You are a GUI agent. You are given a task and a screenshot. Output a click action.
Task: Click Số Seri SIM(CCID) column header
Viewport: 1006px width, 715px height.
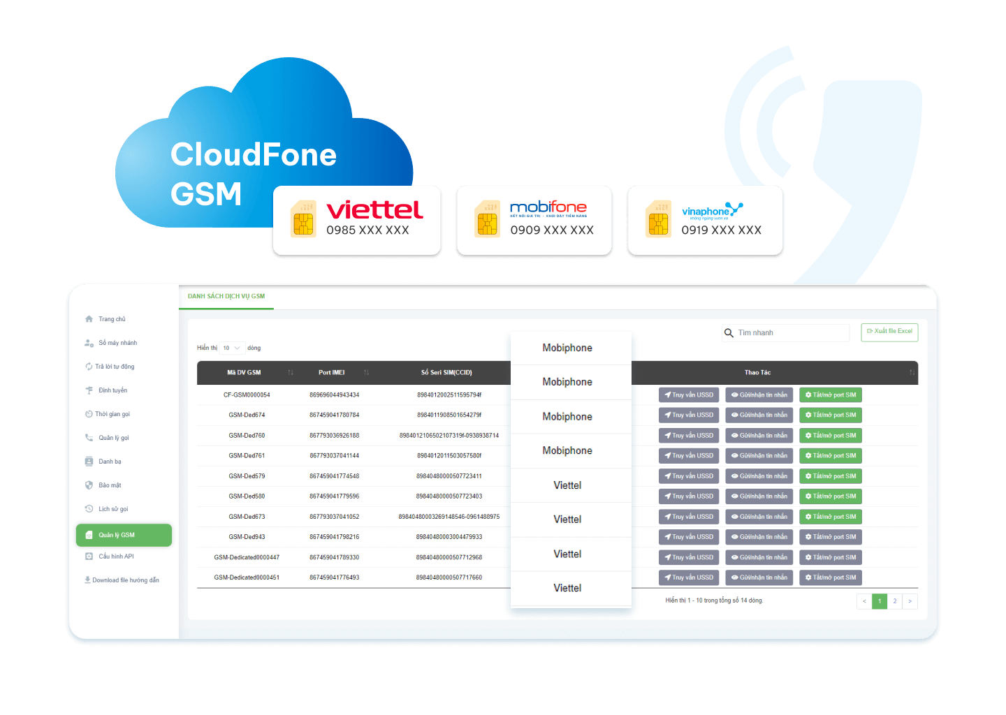tap(446, 373)
